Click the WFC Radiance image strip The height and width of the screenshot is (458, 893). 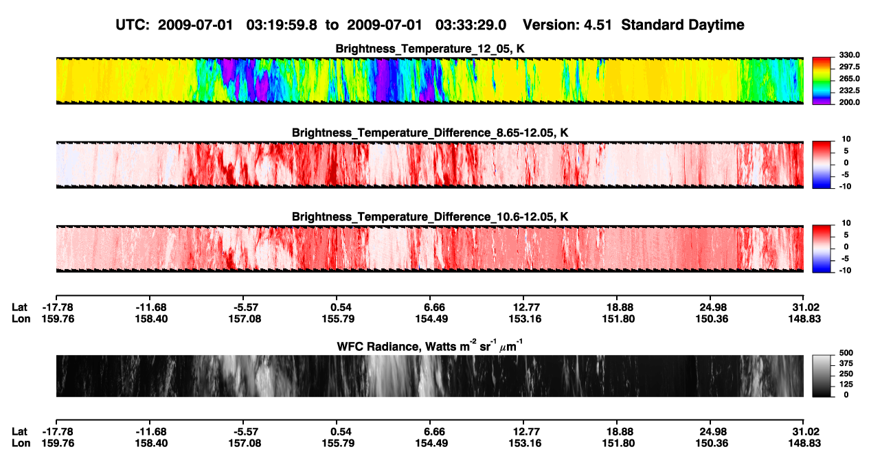429,376
